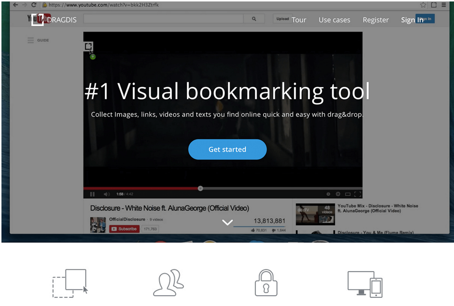
Task: Toggle theater mode on the video player
Action: 348,194
